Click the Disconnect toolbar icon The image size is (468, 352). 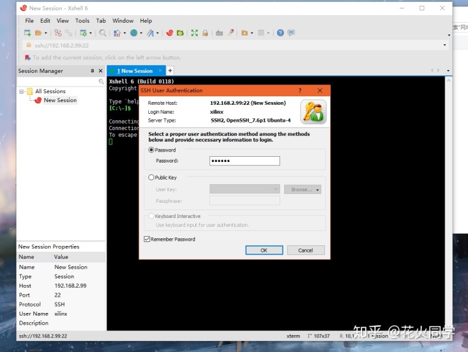tap(58, 33)
